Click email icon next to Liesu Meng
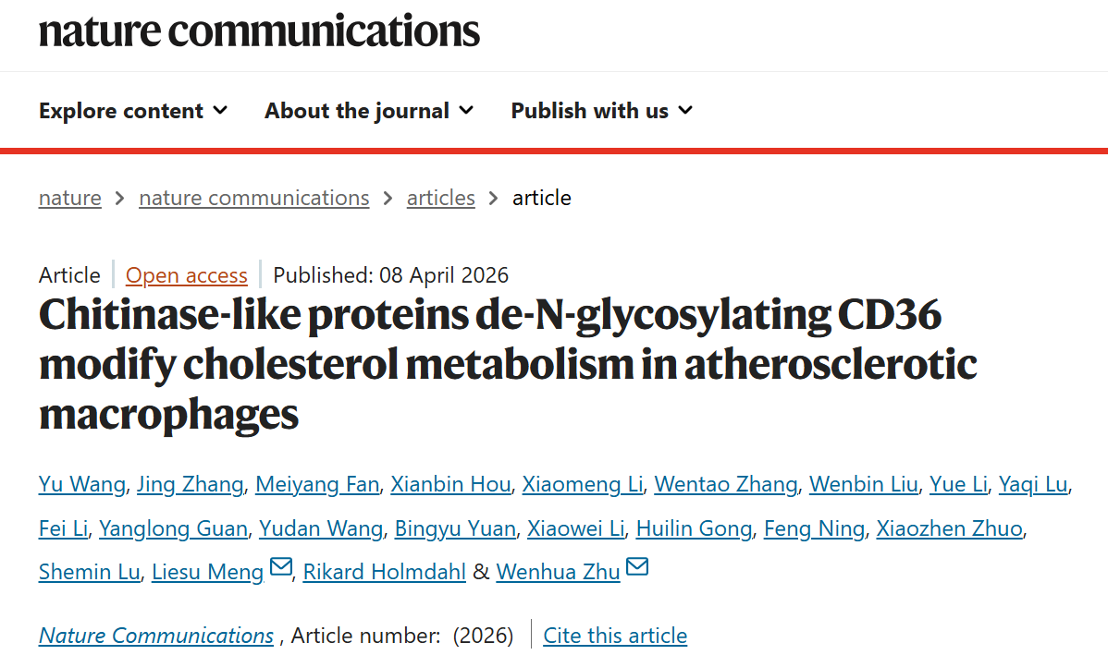Viewport: 1108px width, 655px height. click(x=280, y=567)
